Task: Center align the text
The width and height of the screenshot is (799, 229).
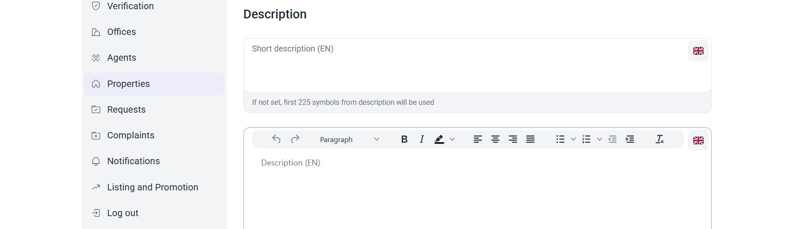Action: pos(495,139)
